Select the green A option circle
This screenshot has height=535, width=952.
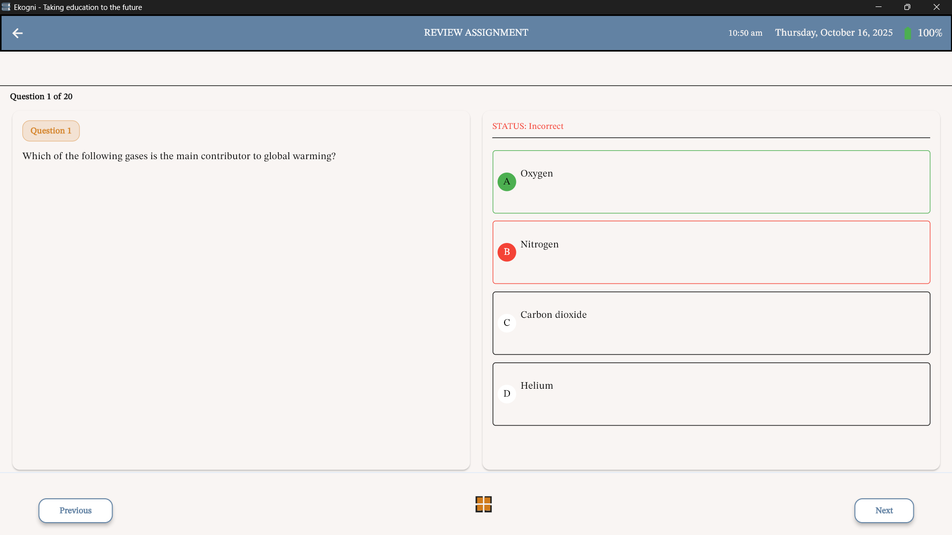507,182
